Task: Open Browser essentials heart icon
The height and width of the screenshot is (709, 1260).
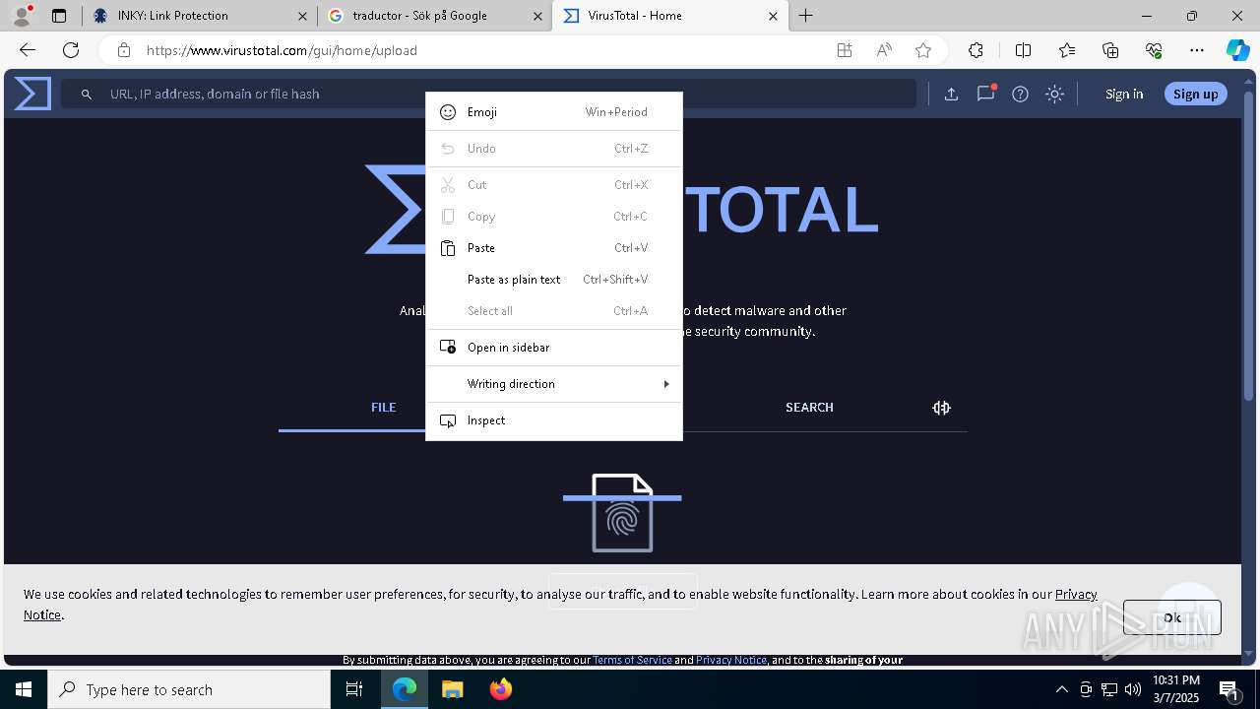Action: 1154,50
